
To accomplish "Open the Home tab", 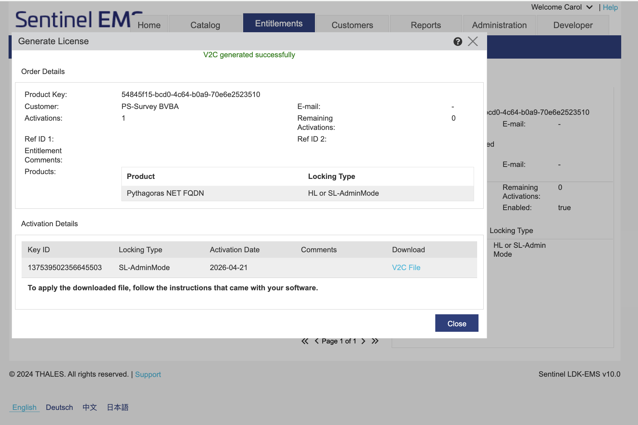I will (x=149, y=25).
